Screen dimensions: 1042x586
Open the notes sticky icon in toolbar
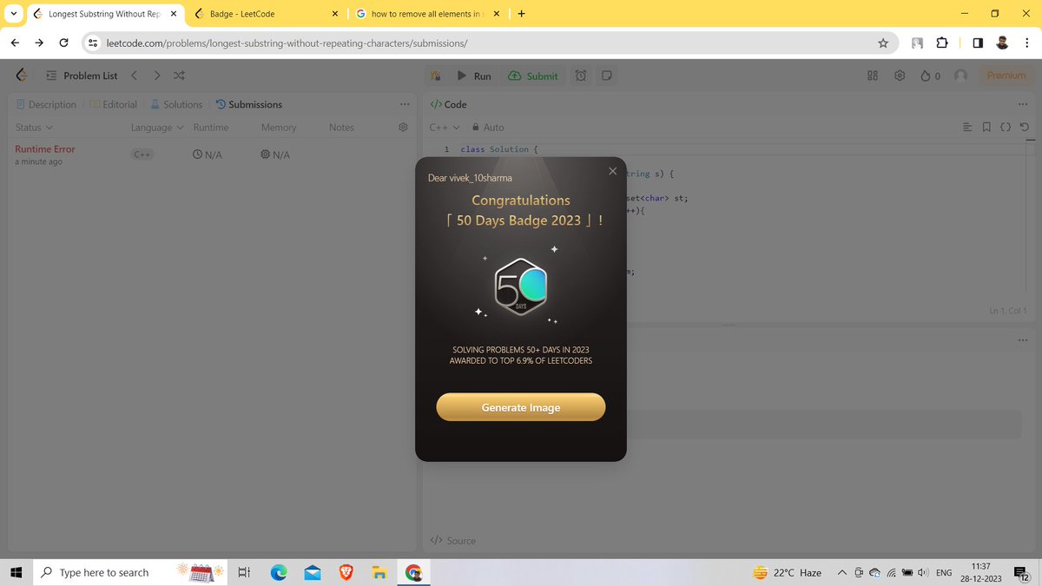(x=607, y=76)
